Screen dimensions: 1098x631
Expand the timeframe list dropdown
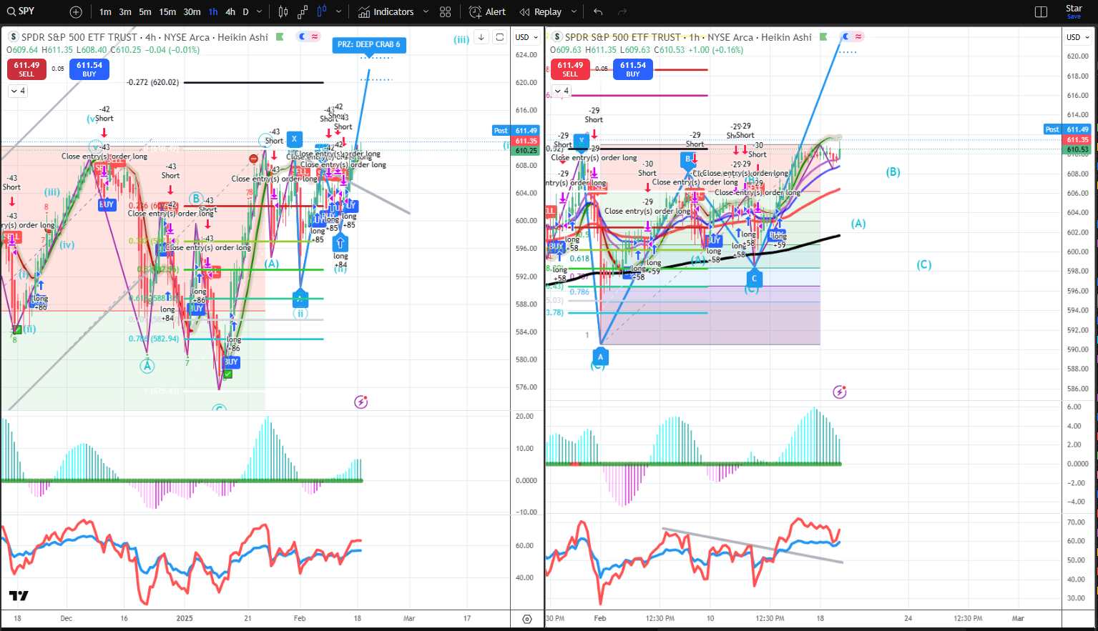tap(260, 12)
